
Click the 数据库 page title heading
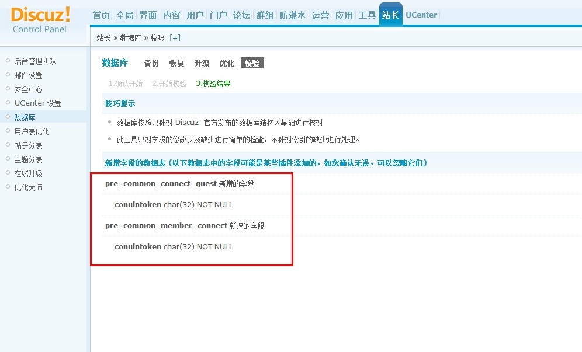coord(115,62)
